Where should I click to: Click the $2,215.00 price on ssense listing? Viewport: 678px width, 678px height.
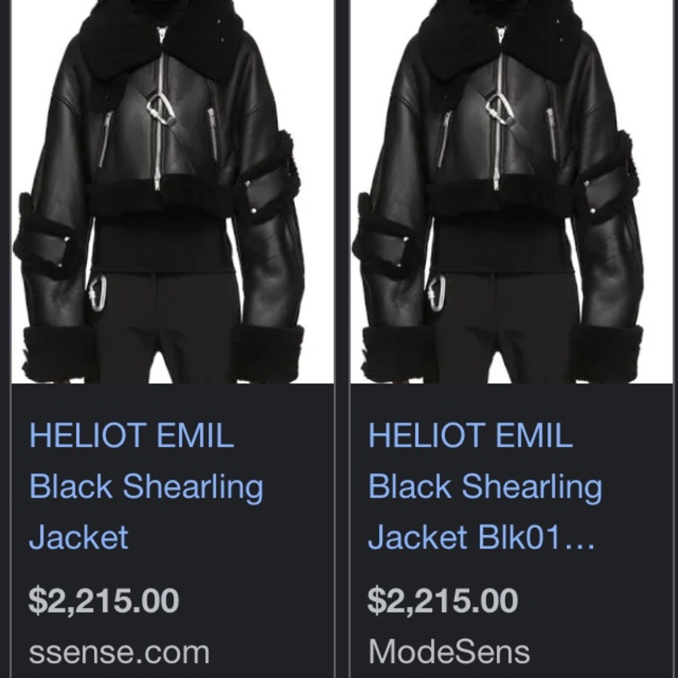104,600
